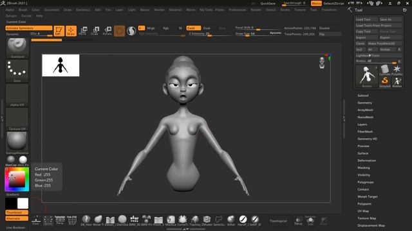Click the PolyMesh3D star tool icon

pos(397,70)
